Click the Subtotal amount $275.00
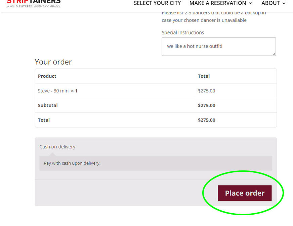 207,105
